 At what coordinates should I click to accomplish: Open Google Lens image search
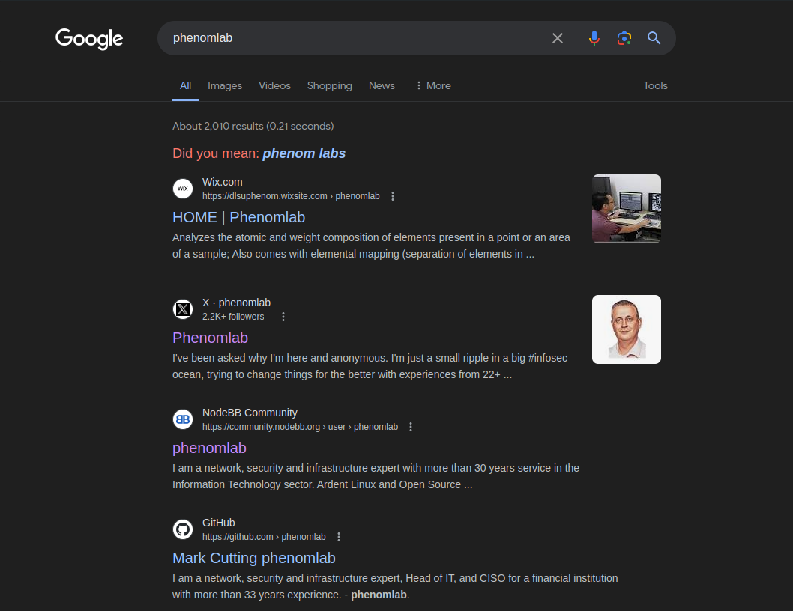[x=624, y=38]
